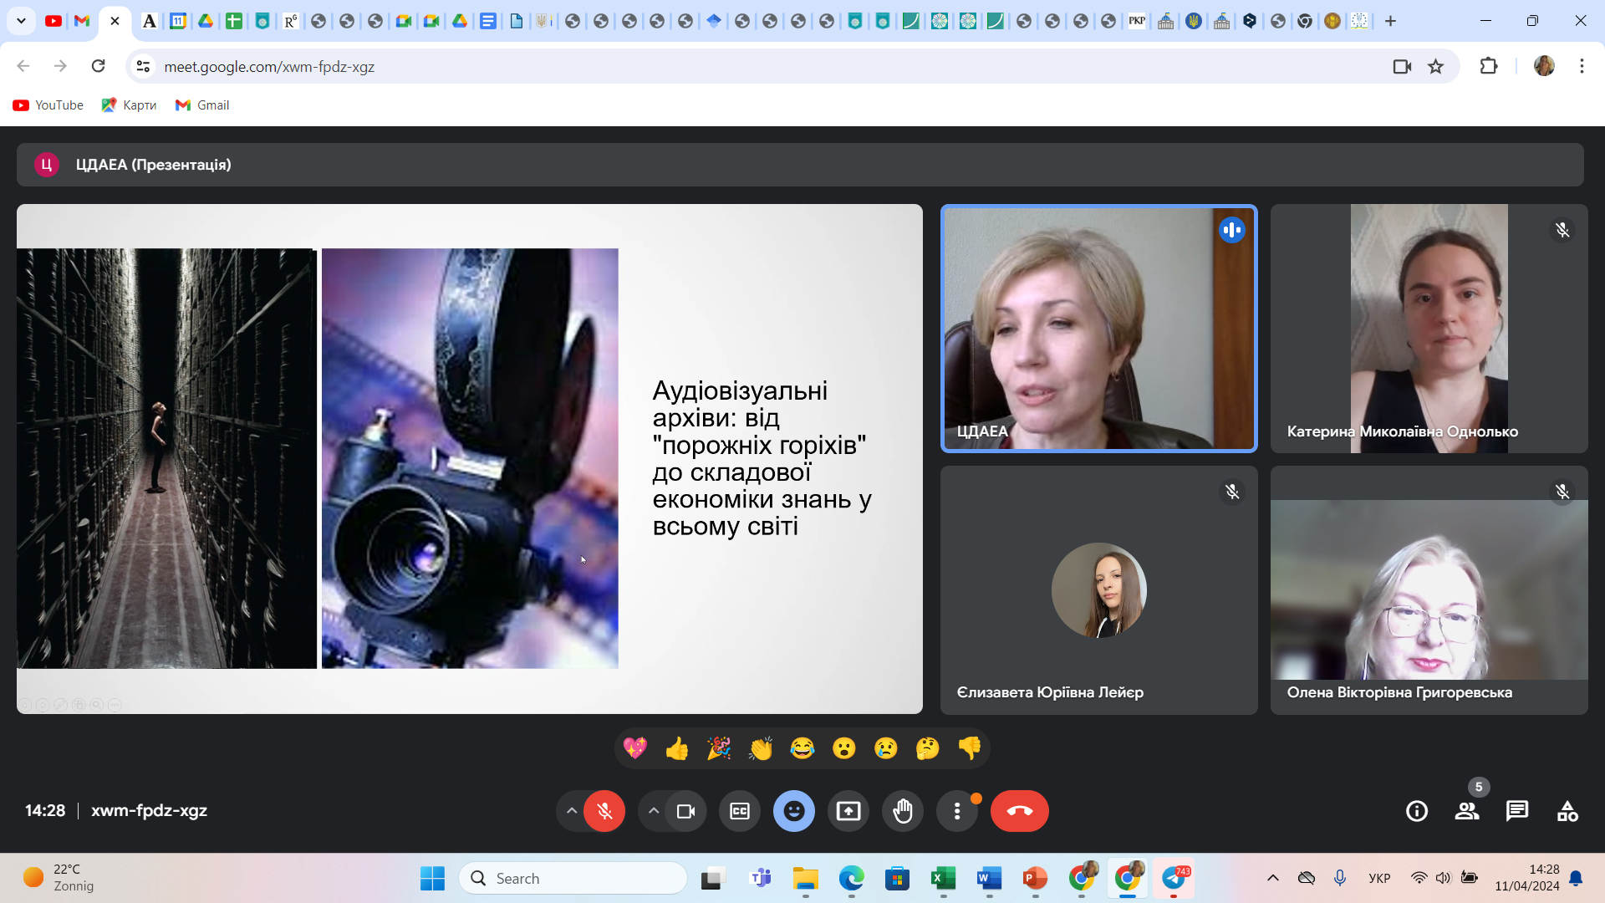Raise hand in the meeting
The image size is (1605, 903).
(903, 811)
